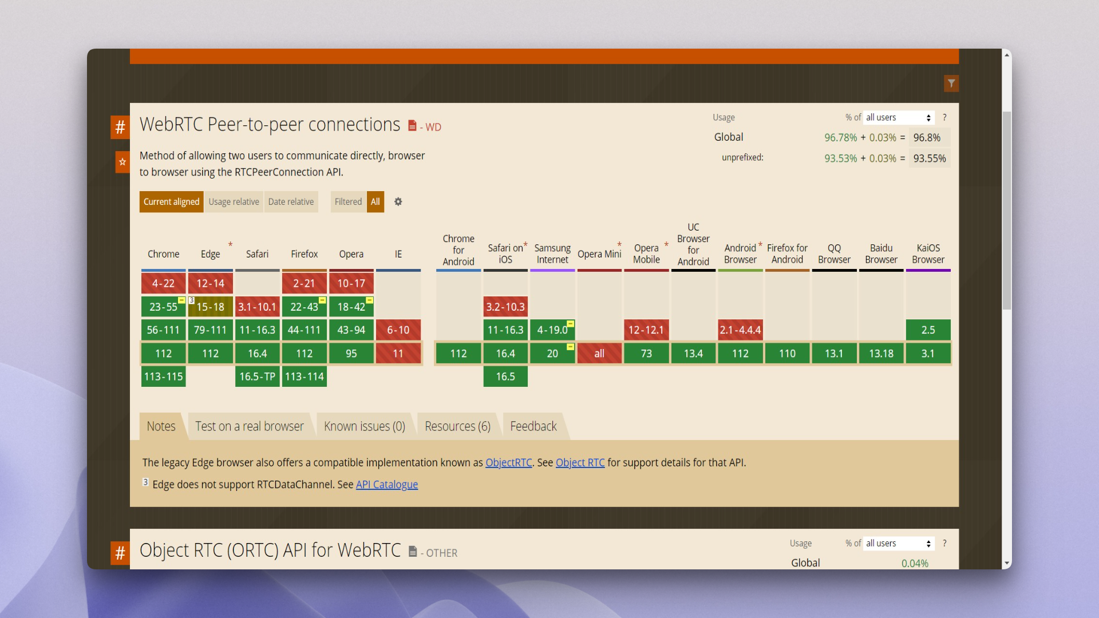Open the WebRTC specification document icon

[x=412, y=125]
